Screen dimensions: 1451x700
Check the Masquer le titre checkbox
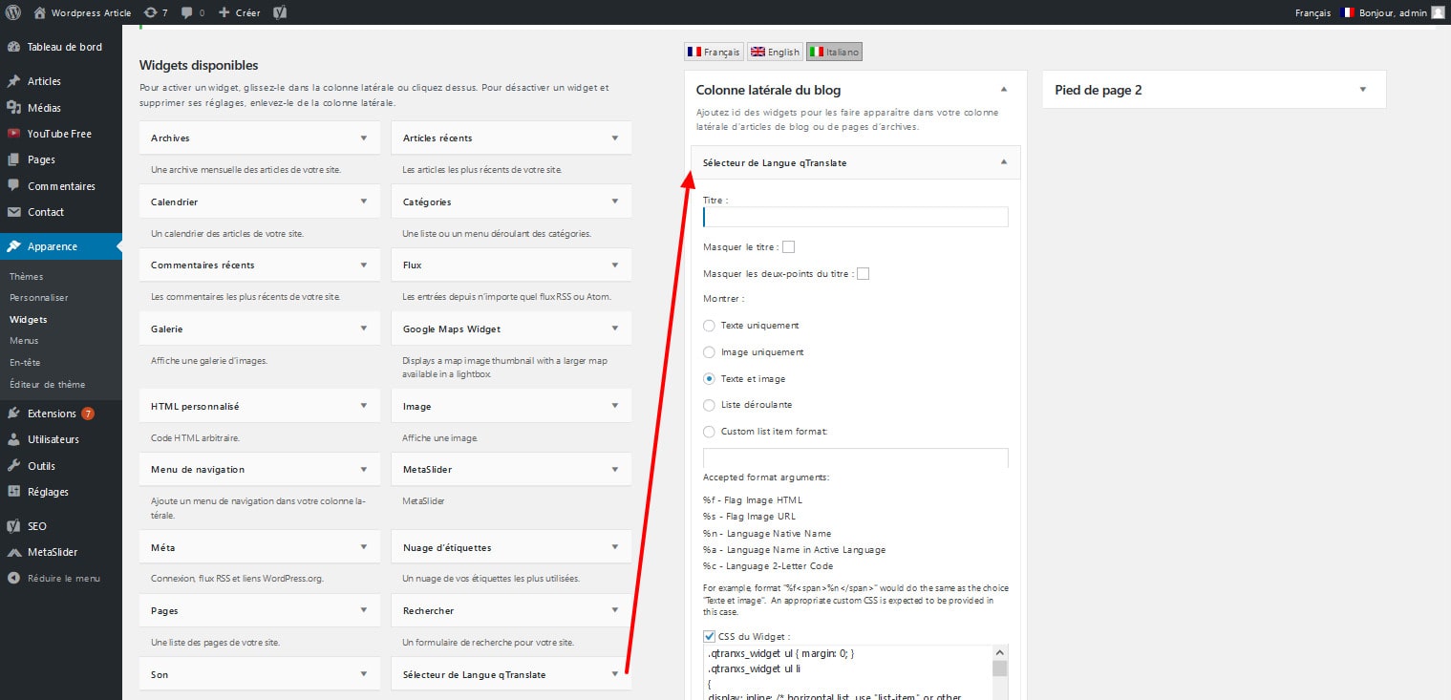(788, 247)
